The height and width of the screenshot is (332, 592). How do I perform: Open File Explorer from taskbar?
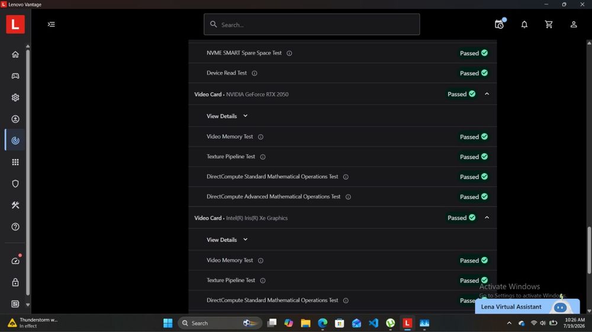point(305,323)
